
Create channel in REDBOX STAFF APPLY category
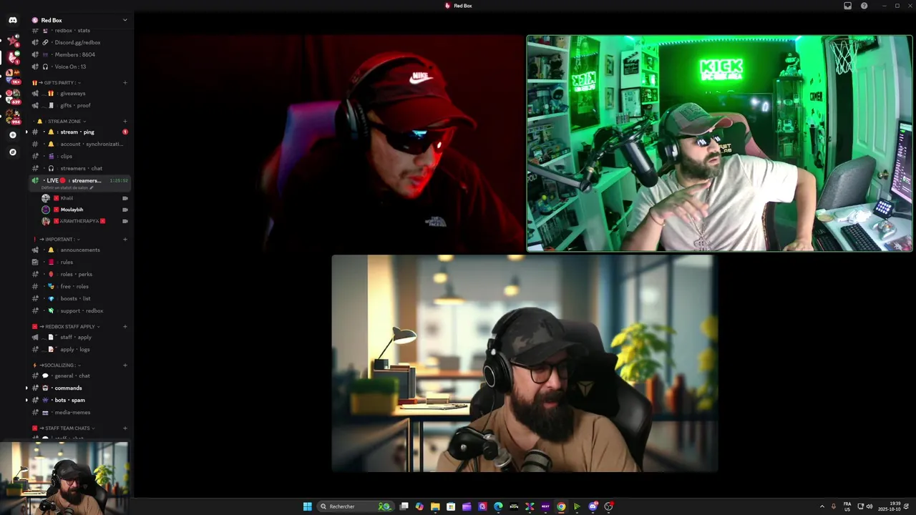click(x=125, y=326)
